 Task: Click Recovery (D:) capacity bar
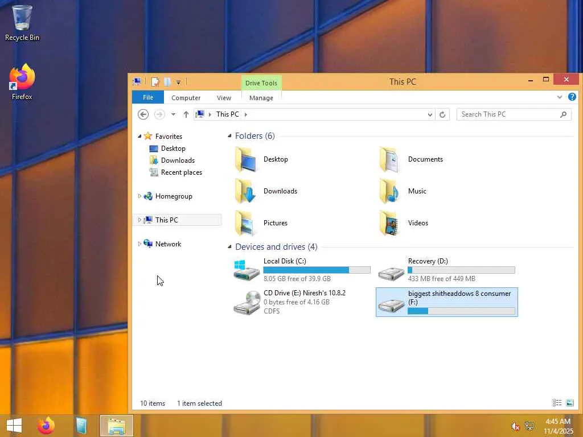tap(461, 270)
